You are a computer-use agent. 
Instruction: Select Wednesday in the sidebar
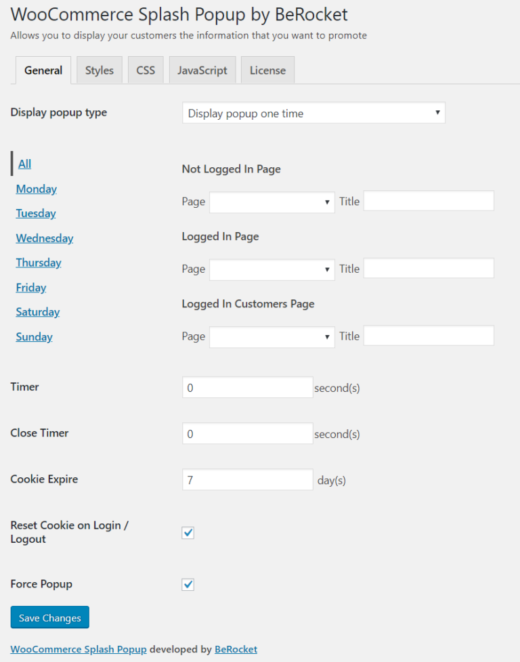44,238
